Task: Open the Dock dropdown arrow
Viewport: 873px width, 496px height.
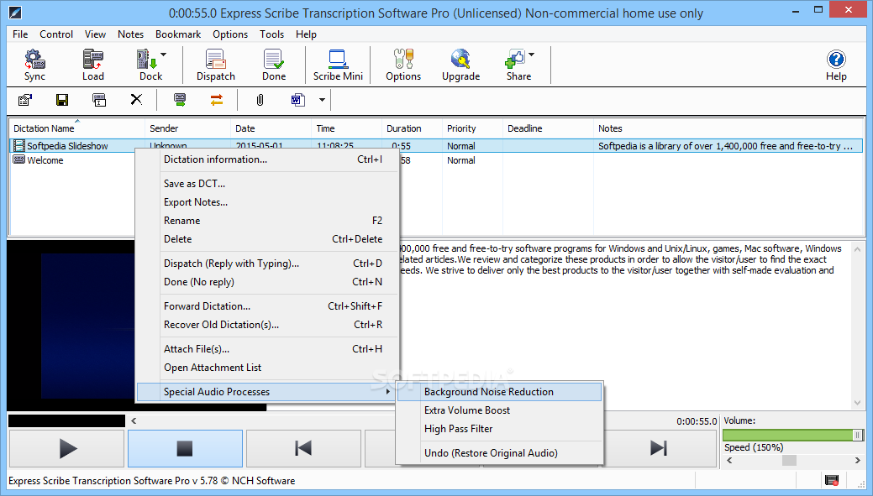Action: tap(164, 55)
